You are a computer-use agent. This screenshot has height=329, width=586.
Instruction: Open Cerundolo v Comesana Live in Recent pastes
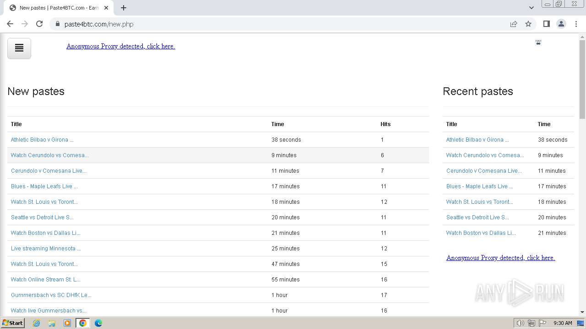tap(484, 171)
